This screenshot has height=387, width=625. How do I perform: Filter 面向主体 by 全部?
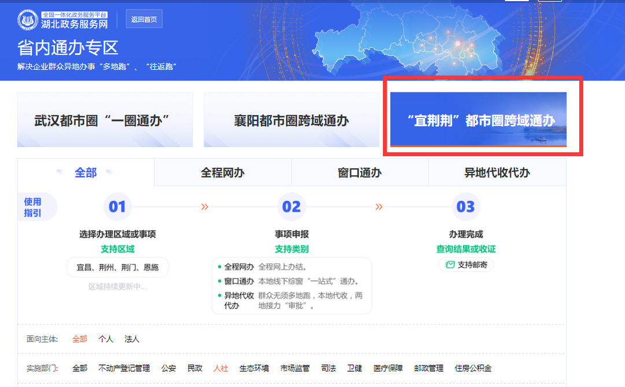[x=80, y=339]
